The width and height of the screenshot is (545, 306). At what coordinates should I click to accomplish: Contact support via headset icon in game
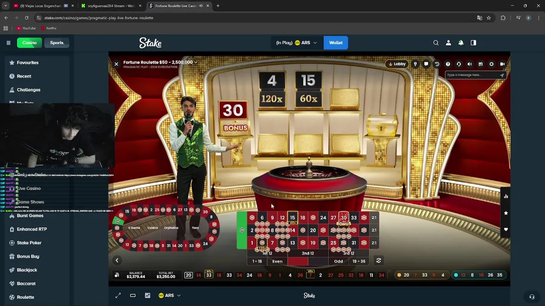pyautogui.click(x=459, y=64)
